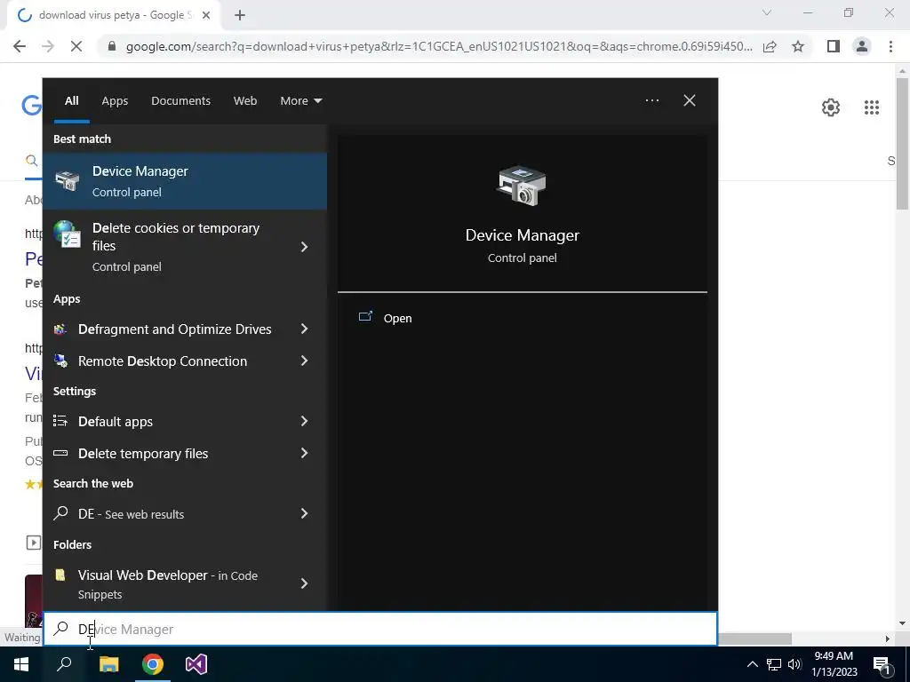Close the download virus petya tab
Screen dimensions: 910x682
pyautogui.click(x=206, y=16)
